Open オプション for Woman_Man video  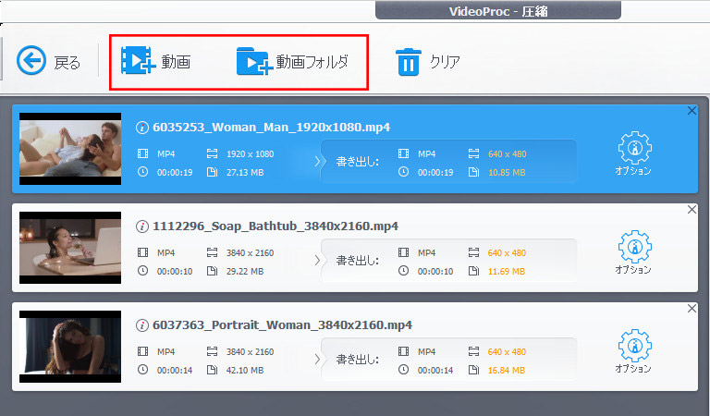(633, 153)
